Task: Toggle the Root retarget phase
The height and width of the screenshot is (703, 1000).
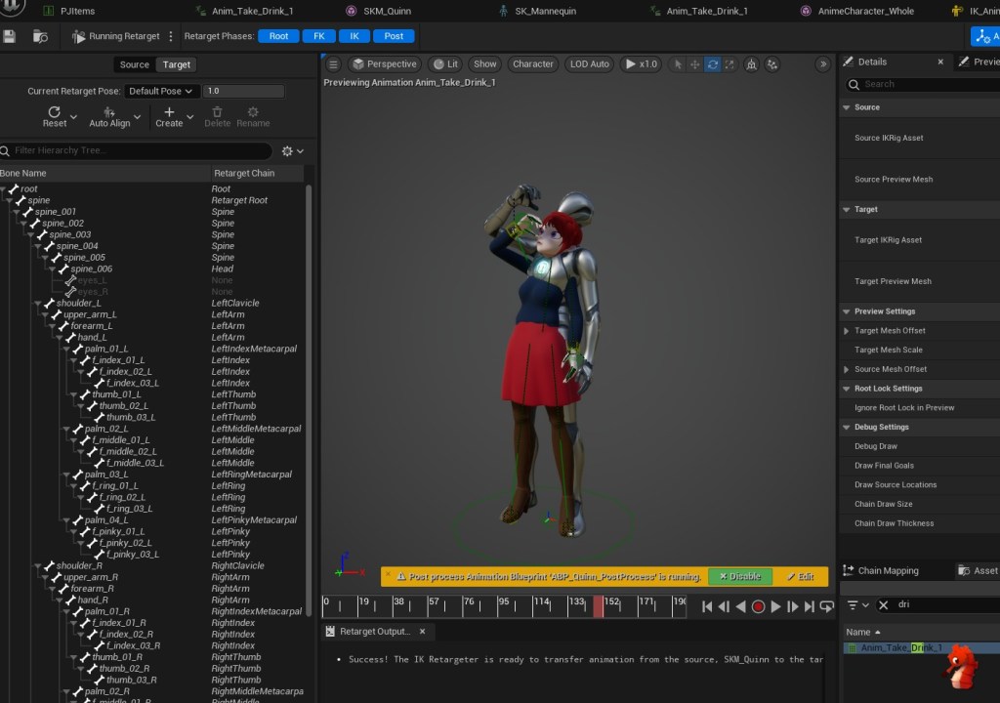Action: point(278,36)
